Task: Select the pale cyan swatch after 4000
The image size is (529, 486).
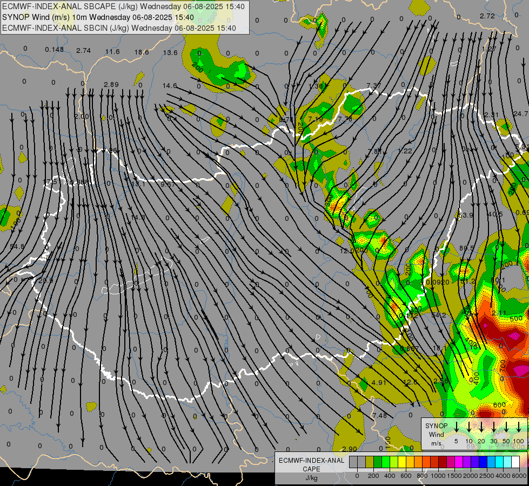Action: 507,462
